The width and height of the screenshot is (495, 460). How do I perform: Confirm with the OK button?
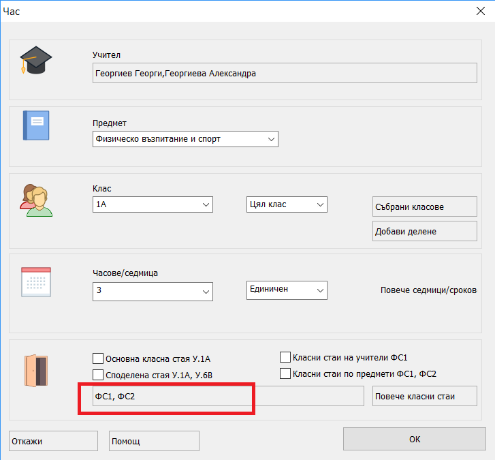click(x=415, y=440)
